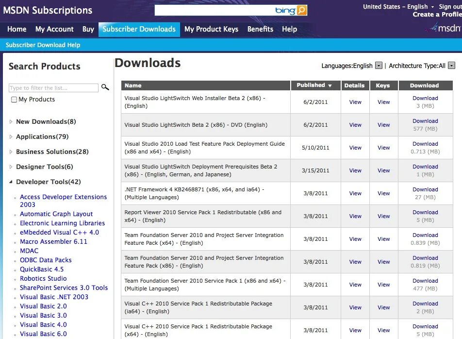Image resolution: width=462 pixels, height=339 pixels.
Task: Download .NET Framework 4 KB2468871 (27 MB)
Action: (x=425, y=189)
